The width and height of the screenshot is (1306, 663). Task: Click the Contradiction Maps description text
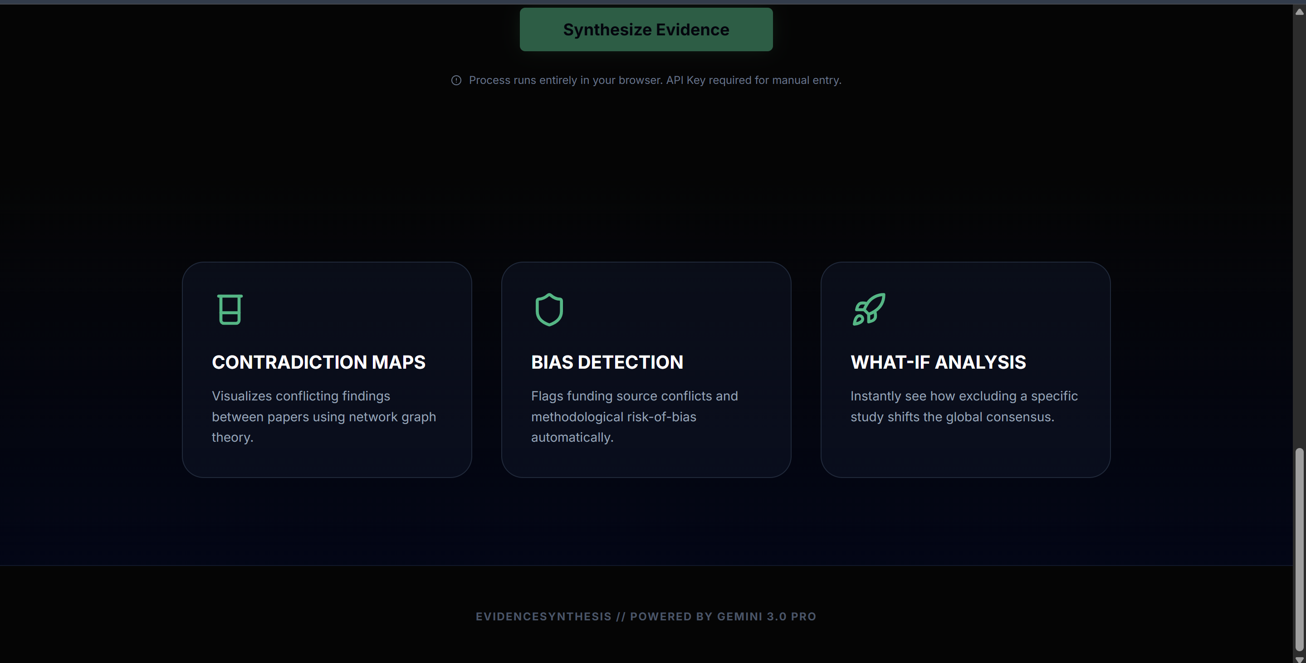coord(323,417)
